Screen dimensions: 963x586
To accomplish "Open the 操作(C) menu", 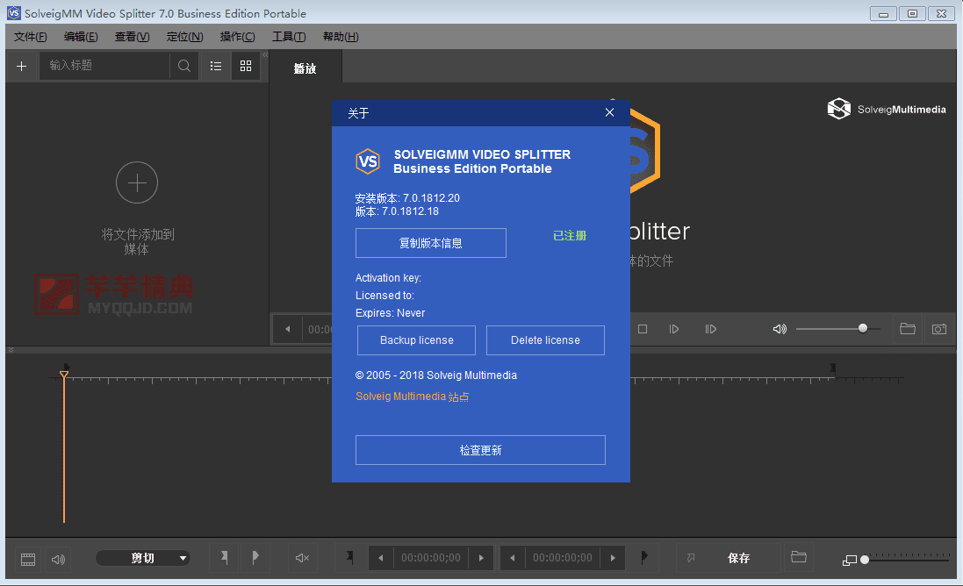I will tap(237, 37).
